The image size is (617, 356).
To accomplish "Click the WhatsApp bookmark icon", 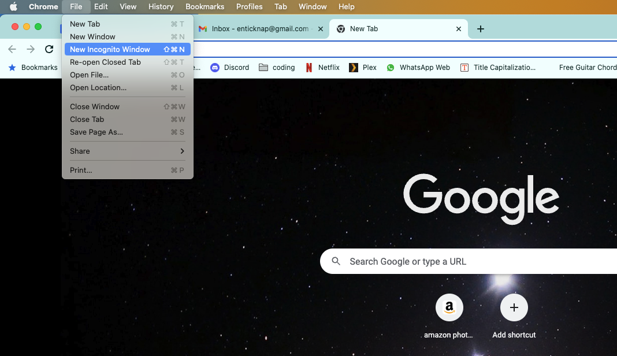I will point(391,68).
